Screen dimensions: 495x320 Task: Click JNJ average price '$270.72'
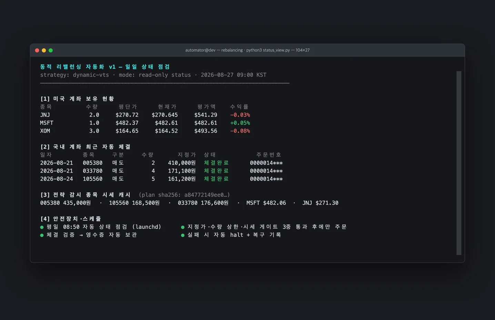click(127, 115)
